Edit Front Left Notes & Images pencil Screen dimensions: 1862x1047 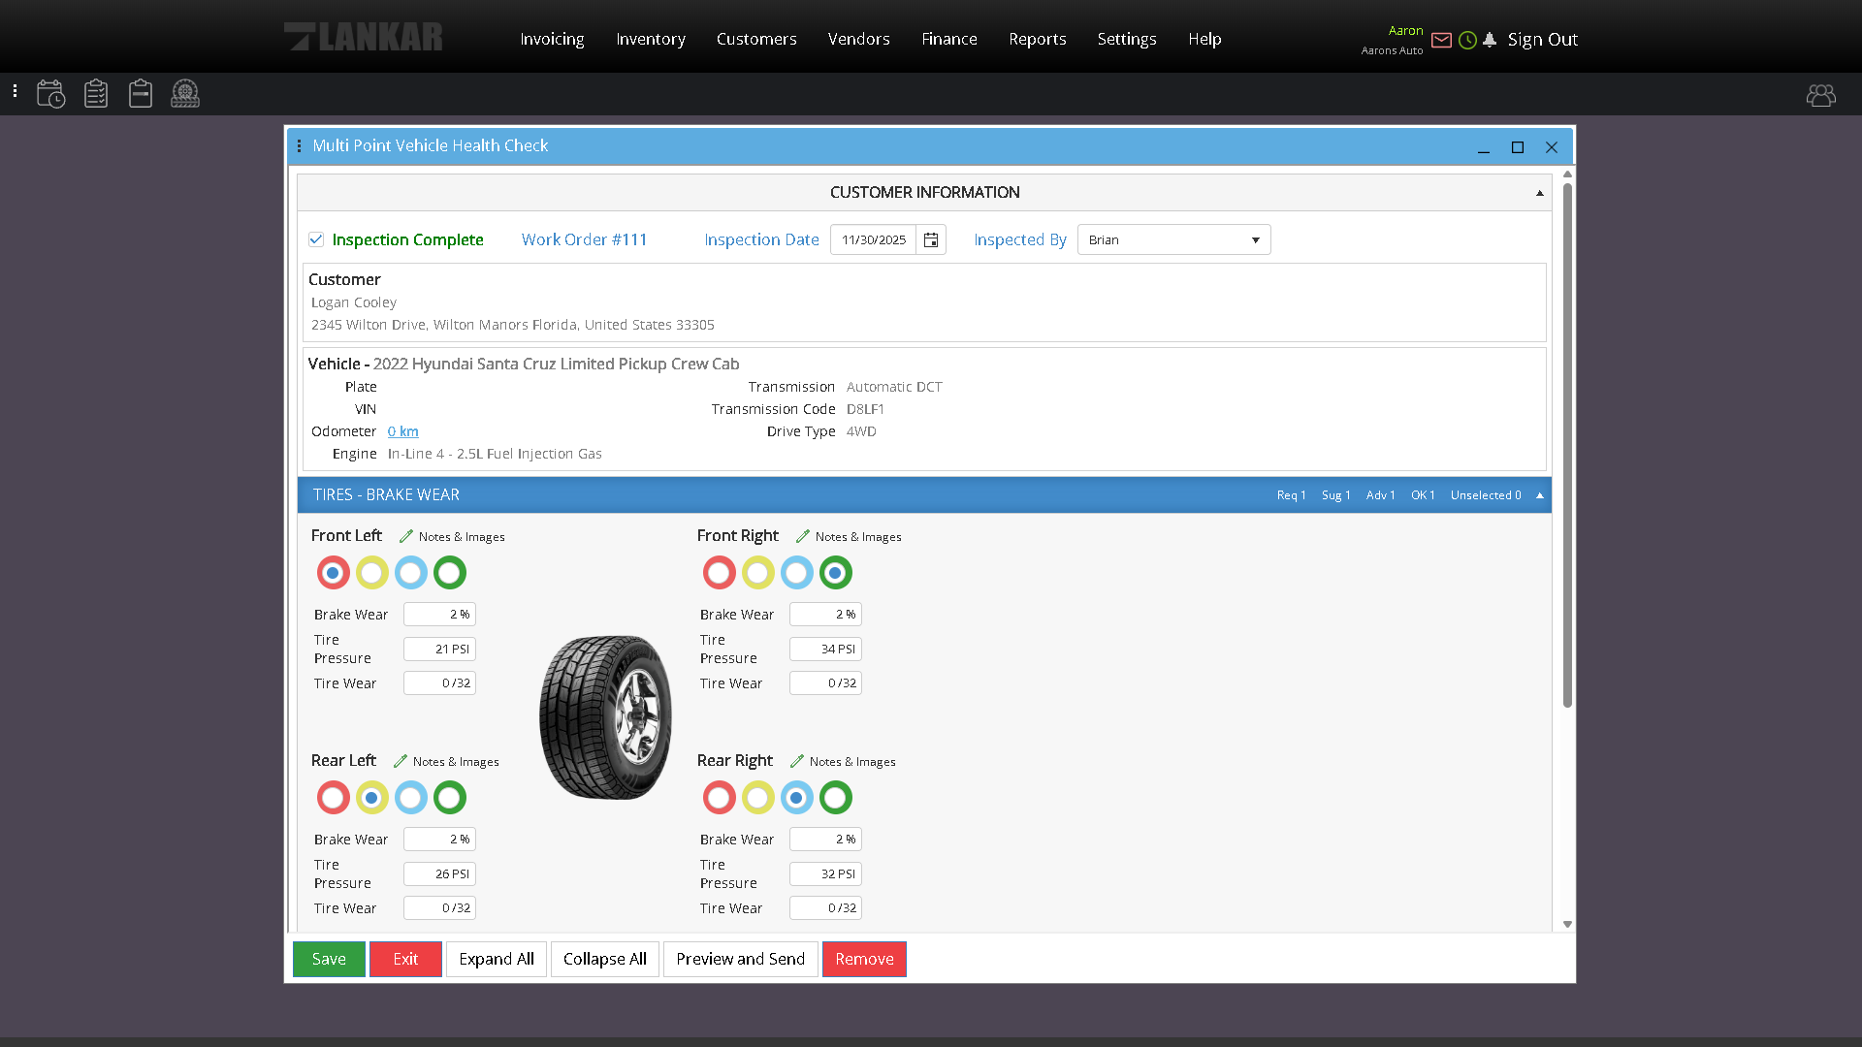[x=406, y=536]
